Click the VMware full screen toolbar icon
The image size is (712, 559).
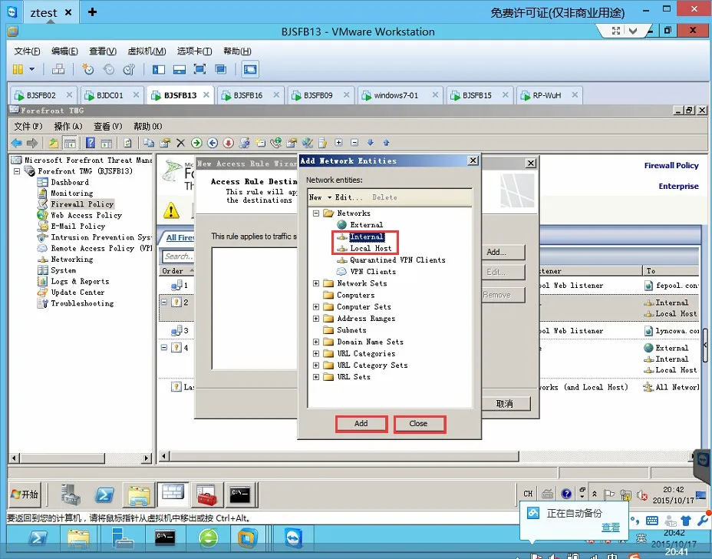coord(199,69)
